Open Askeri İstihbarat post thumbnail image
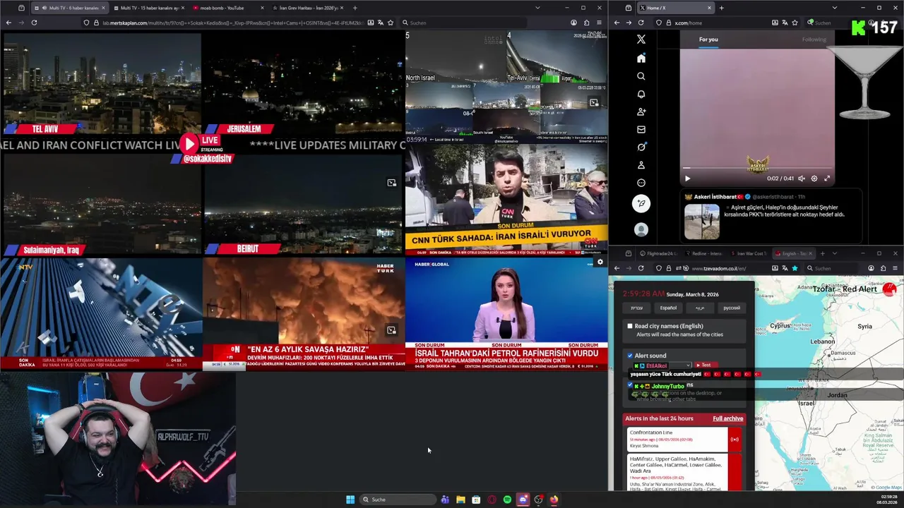This screenshot has width=904, height=508. point(702,222)
